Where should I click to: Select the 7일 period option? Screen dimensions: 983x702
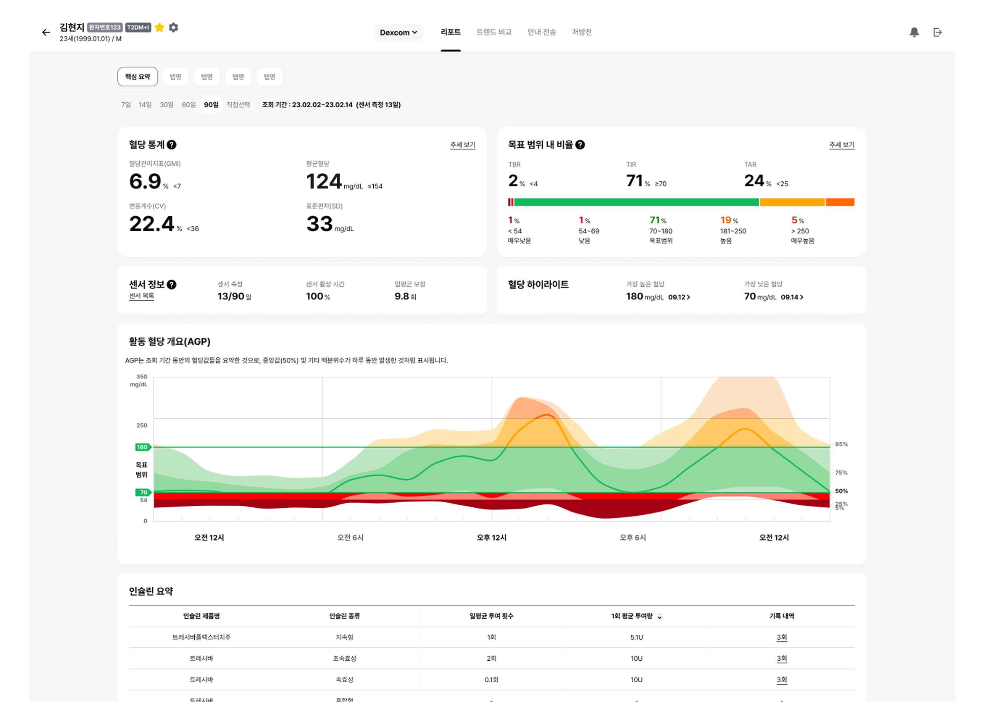(126, 105)
